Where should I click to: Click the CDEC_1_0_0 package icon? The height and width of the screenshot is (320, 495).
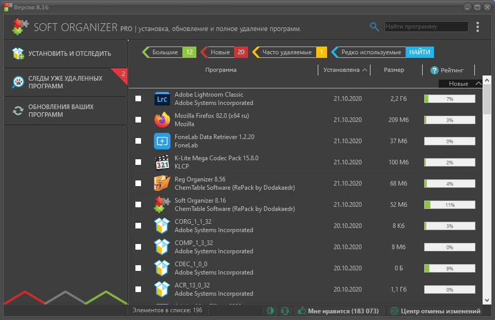(162, 268)
